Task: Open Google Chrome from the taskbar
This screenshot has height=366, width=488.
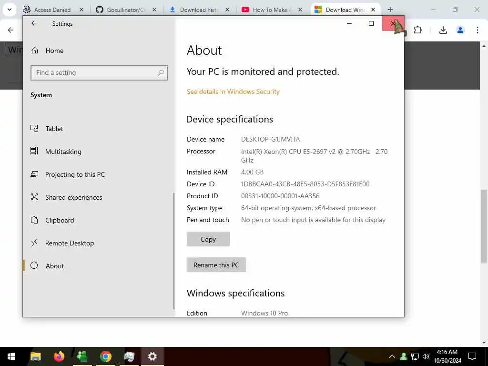Action: [105, 356]
